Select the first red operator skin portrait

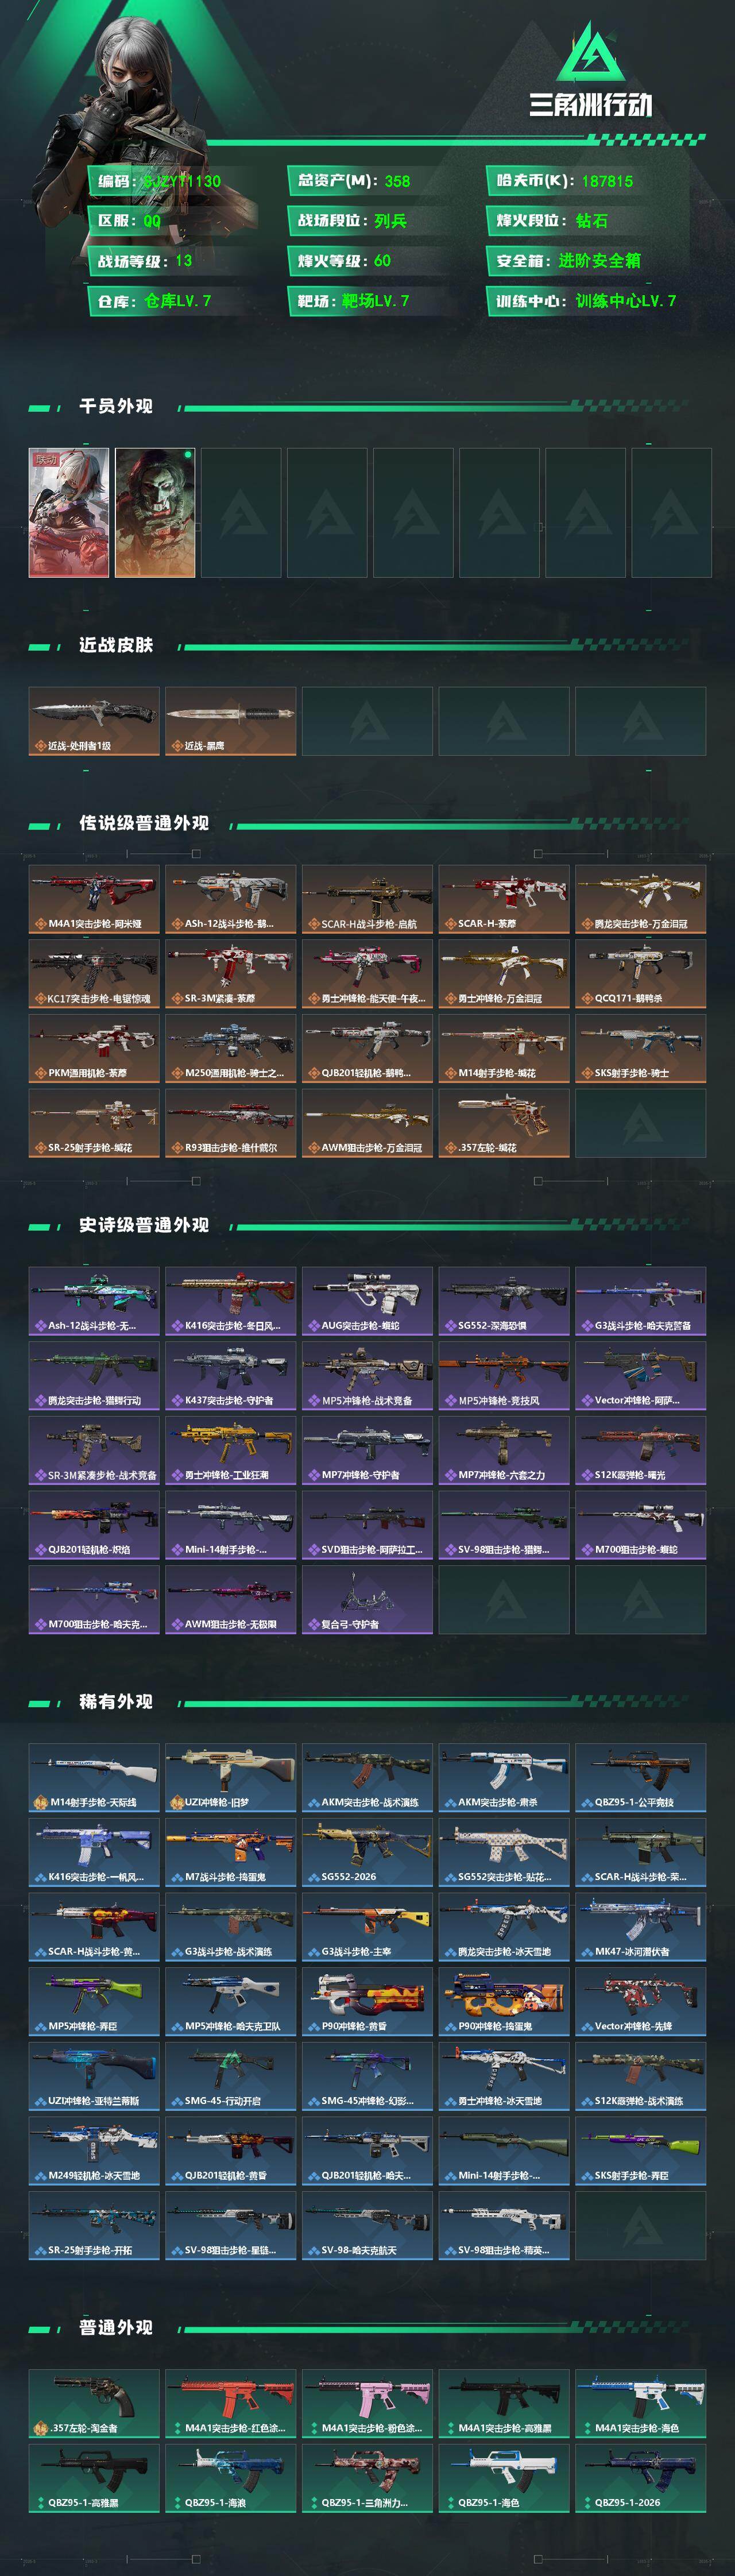pyautogui.click(x=69, y=512)
